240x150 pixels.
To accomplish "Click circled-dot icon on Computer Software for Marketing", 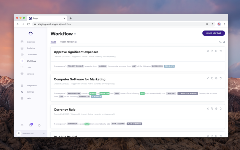I will (x=216, y=78).
